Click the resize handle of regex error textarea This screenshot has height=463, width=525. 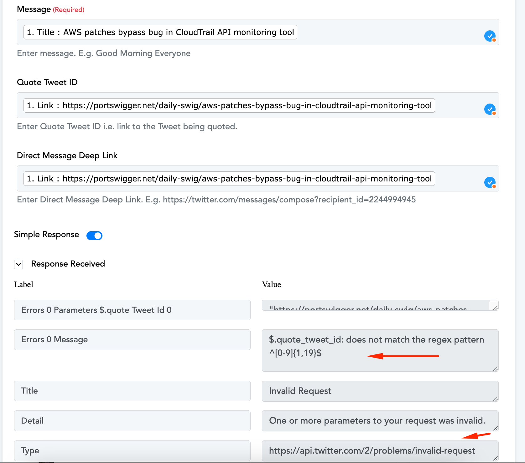tap(495, 369)
